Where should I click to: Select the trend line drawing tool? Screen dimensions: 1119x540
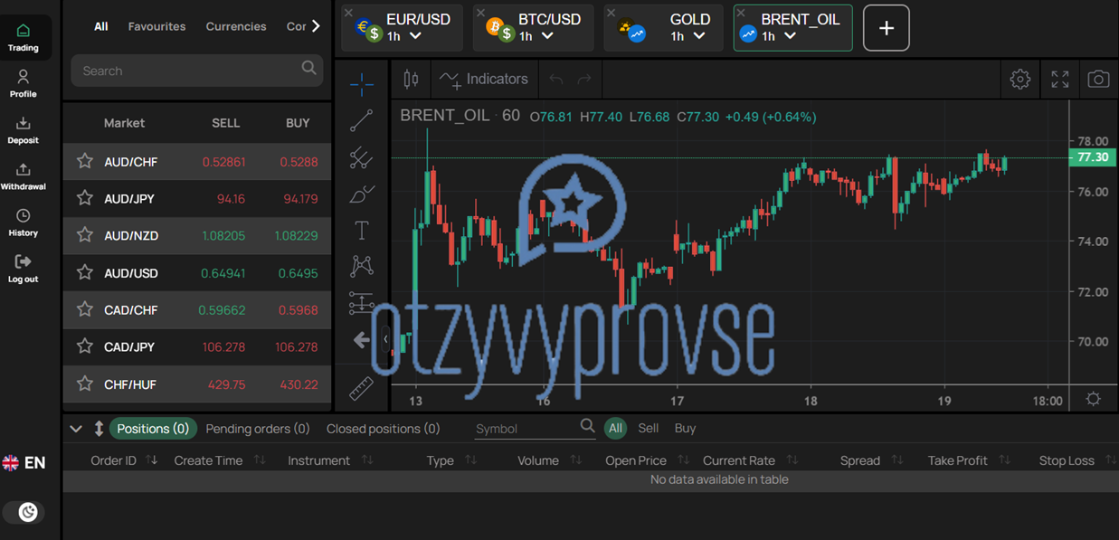tap(362, 120)
